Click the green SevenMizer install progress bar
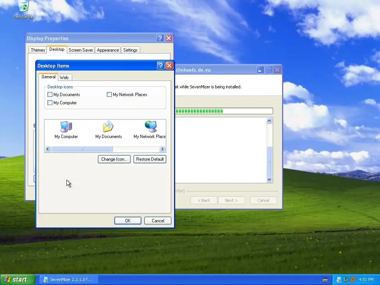Viewport: 380px width, 285px height. (224, 111)
